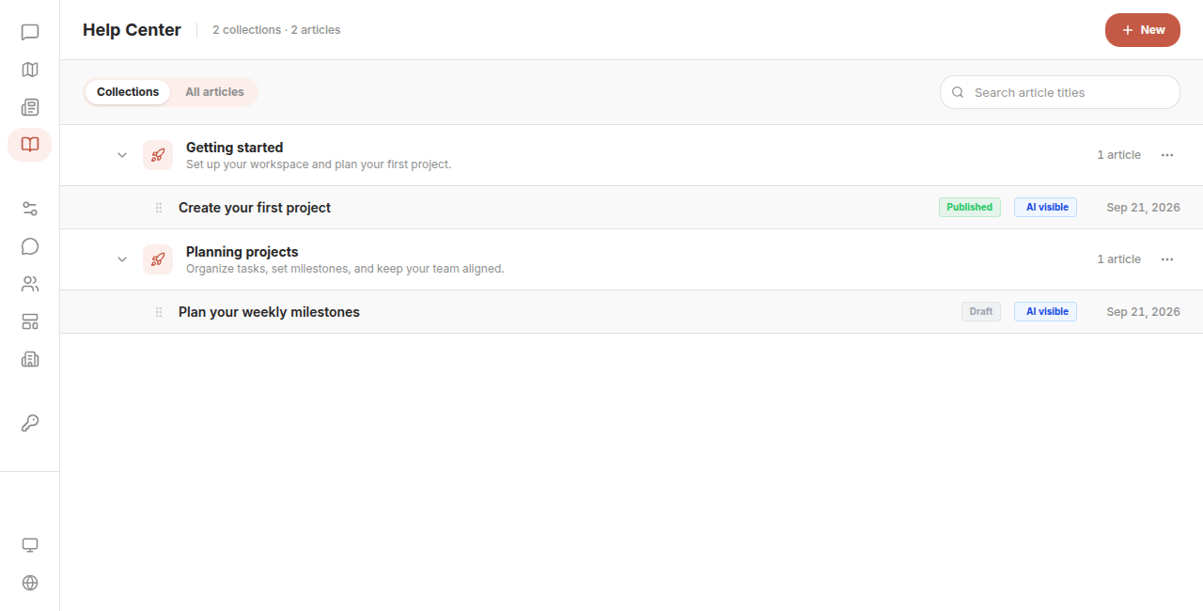Click the globe icon at sidebar bottom

click(30, 583)
